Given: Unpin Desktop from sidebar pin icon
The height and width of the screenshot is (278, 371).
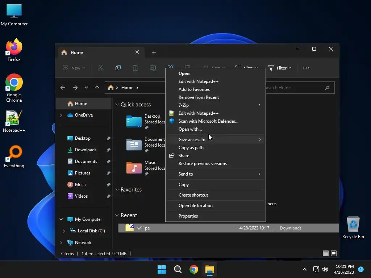Looking at the screenshot, I should point(108,138).
